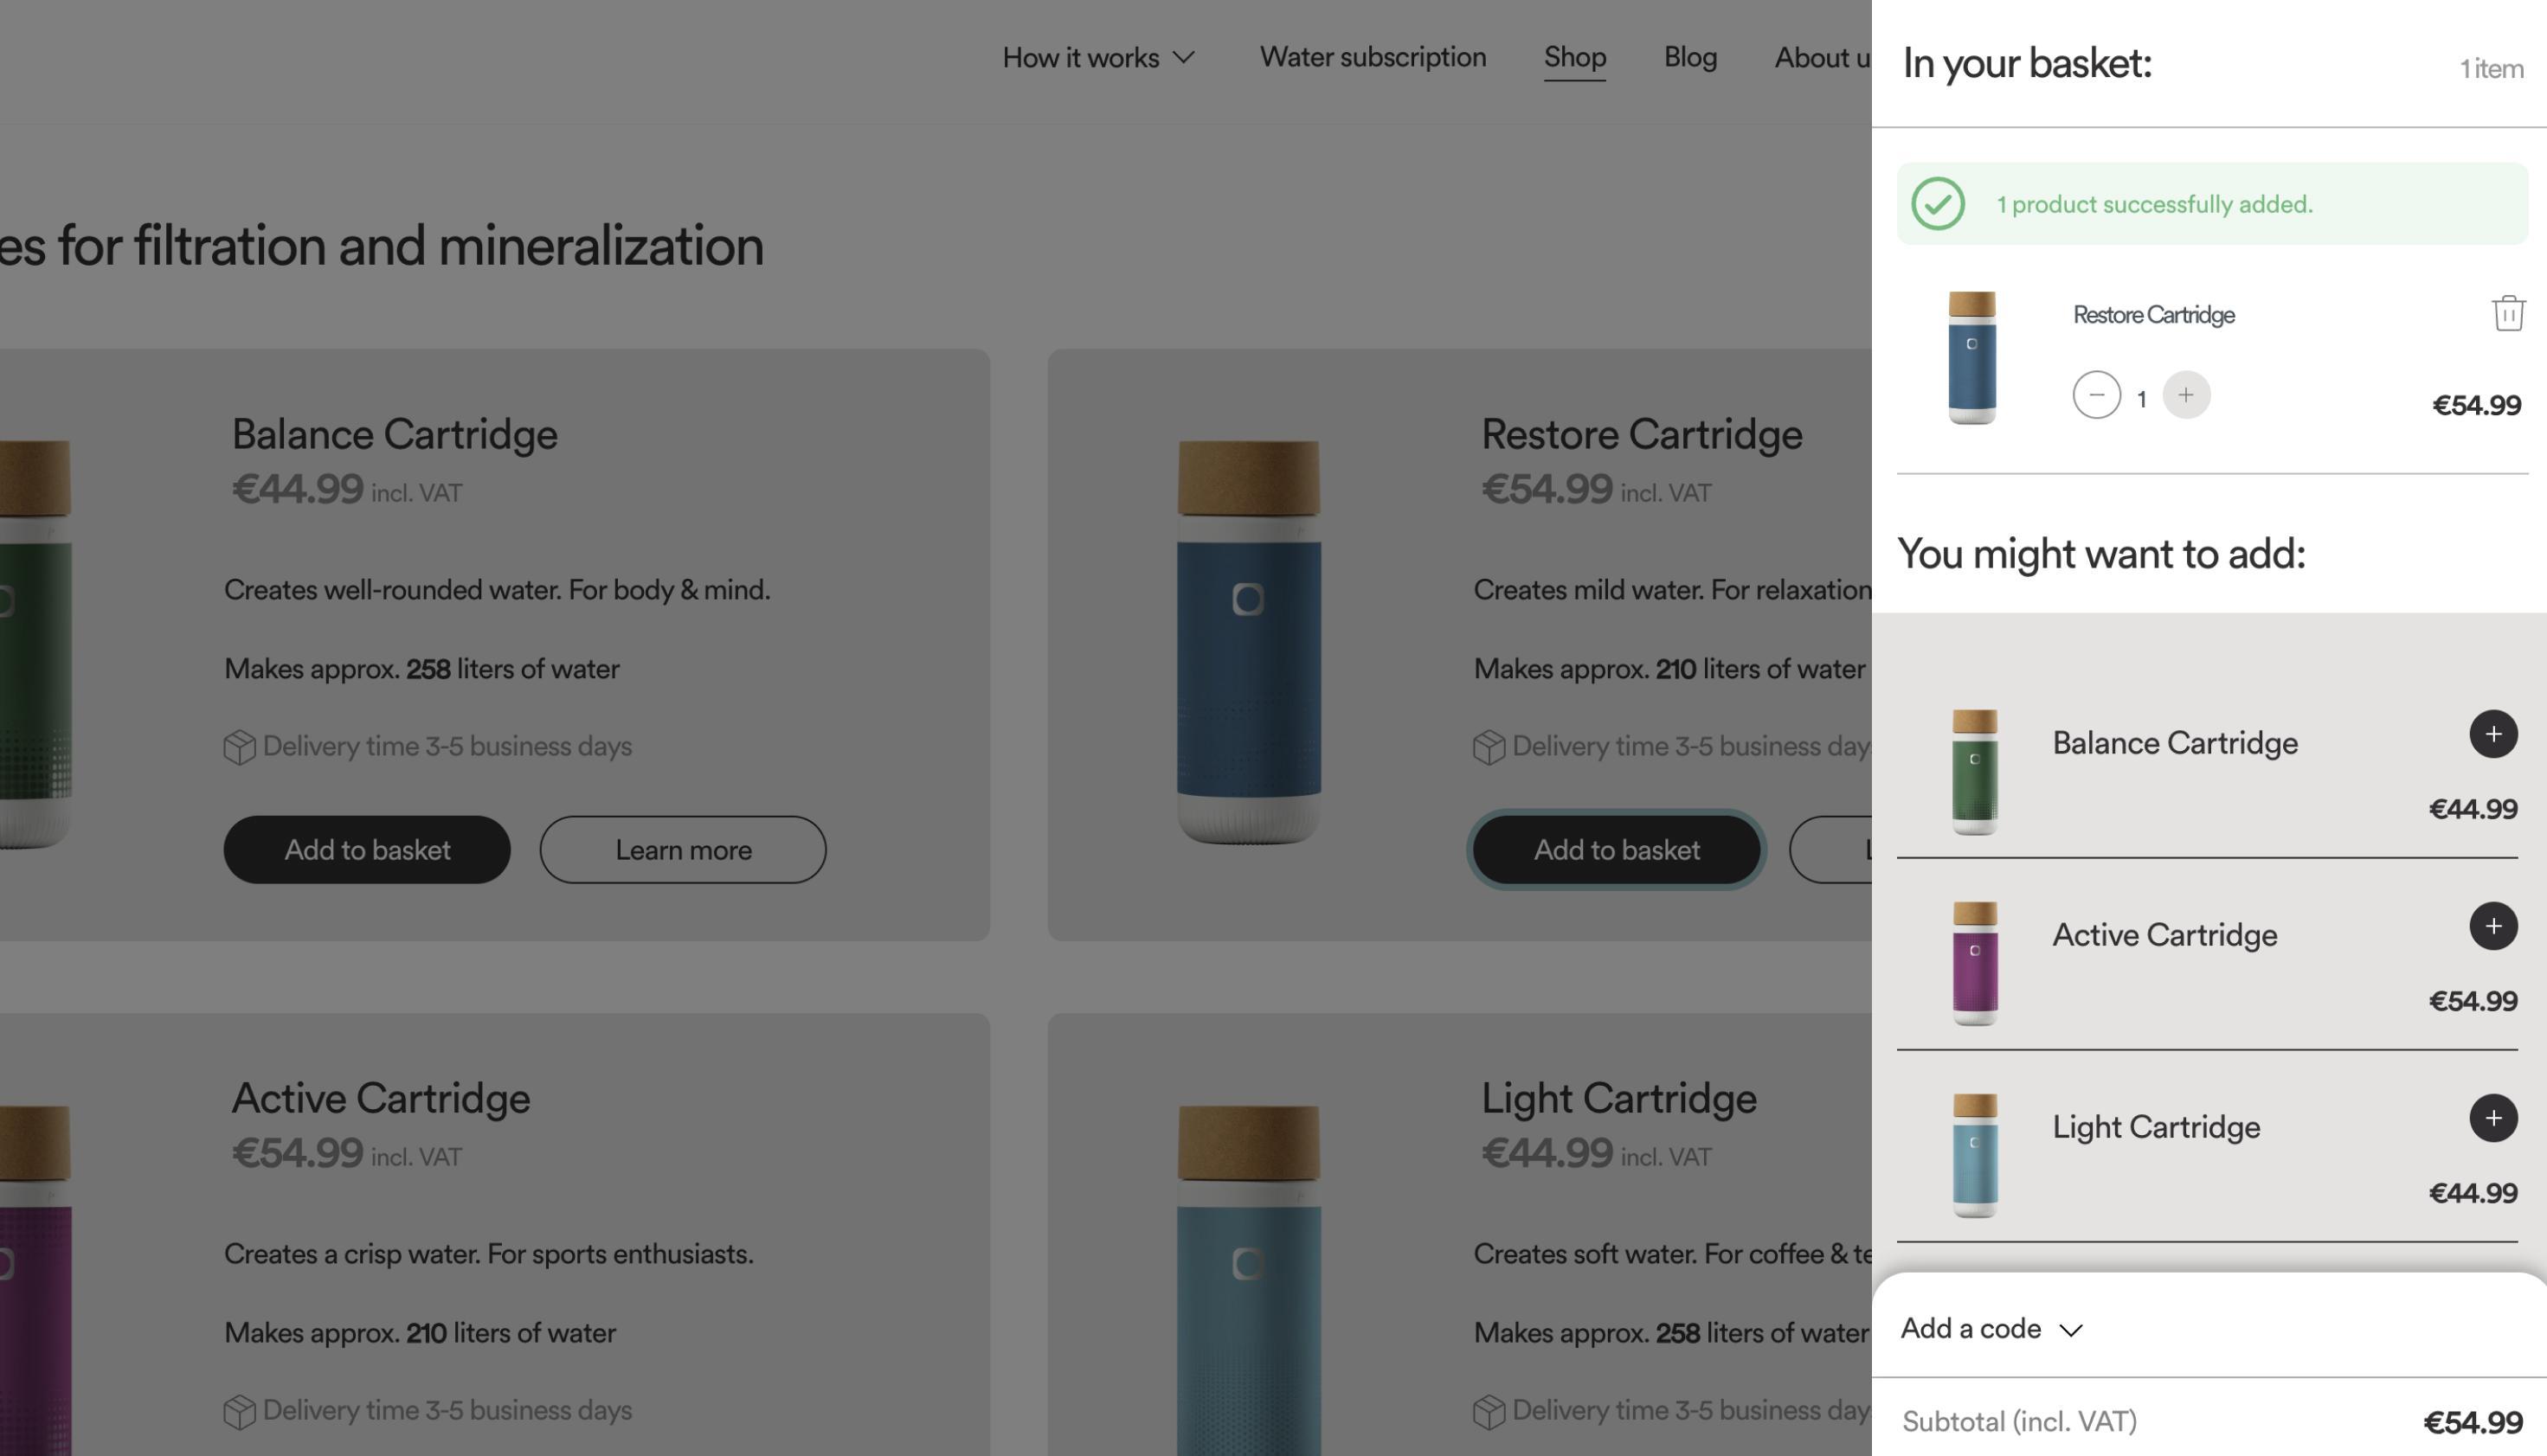
Task: Click the Restore Cartridge blue bottle product image
Action: click(1249, 641)
